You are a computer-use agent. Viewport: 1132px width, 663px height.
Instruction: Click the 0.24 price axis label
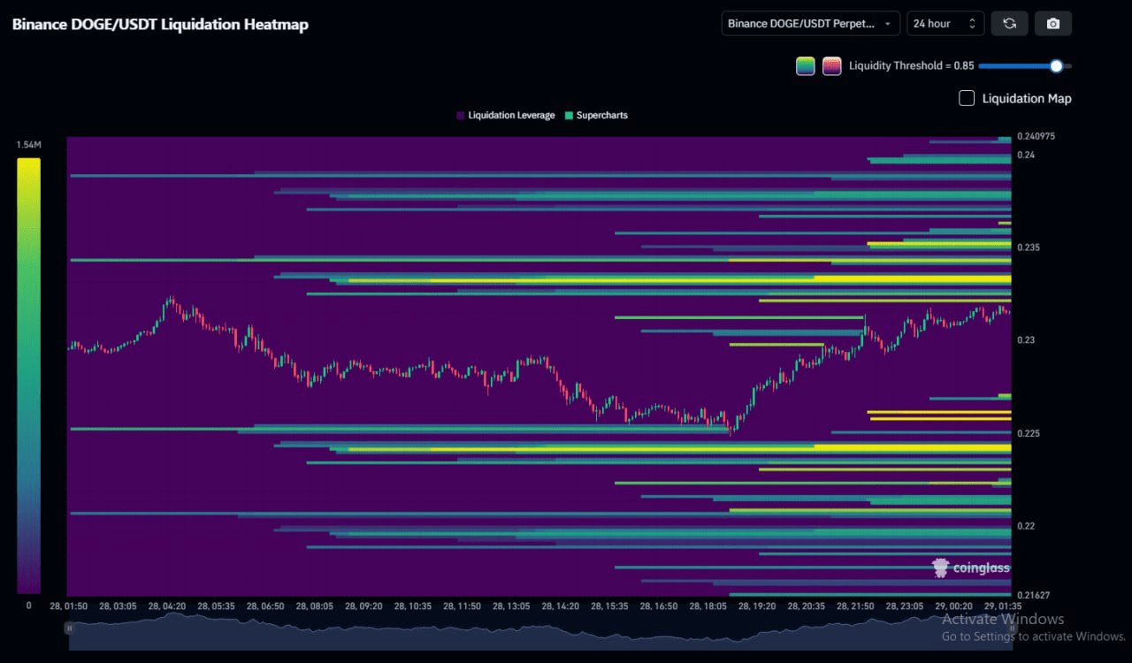click(x=1026, y=155)
